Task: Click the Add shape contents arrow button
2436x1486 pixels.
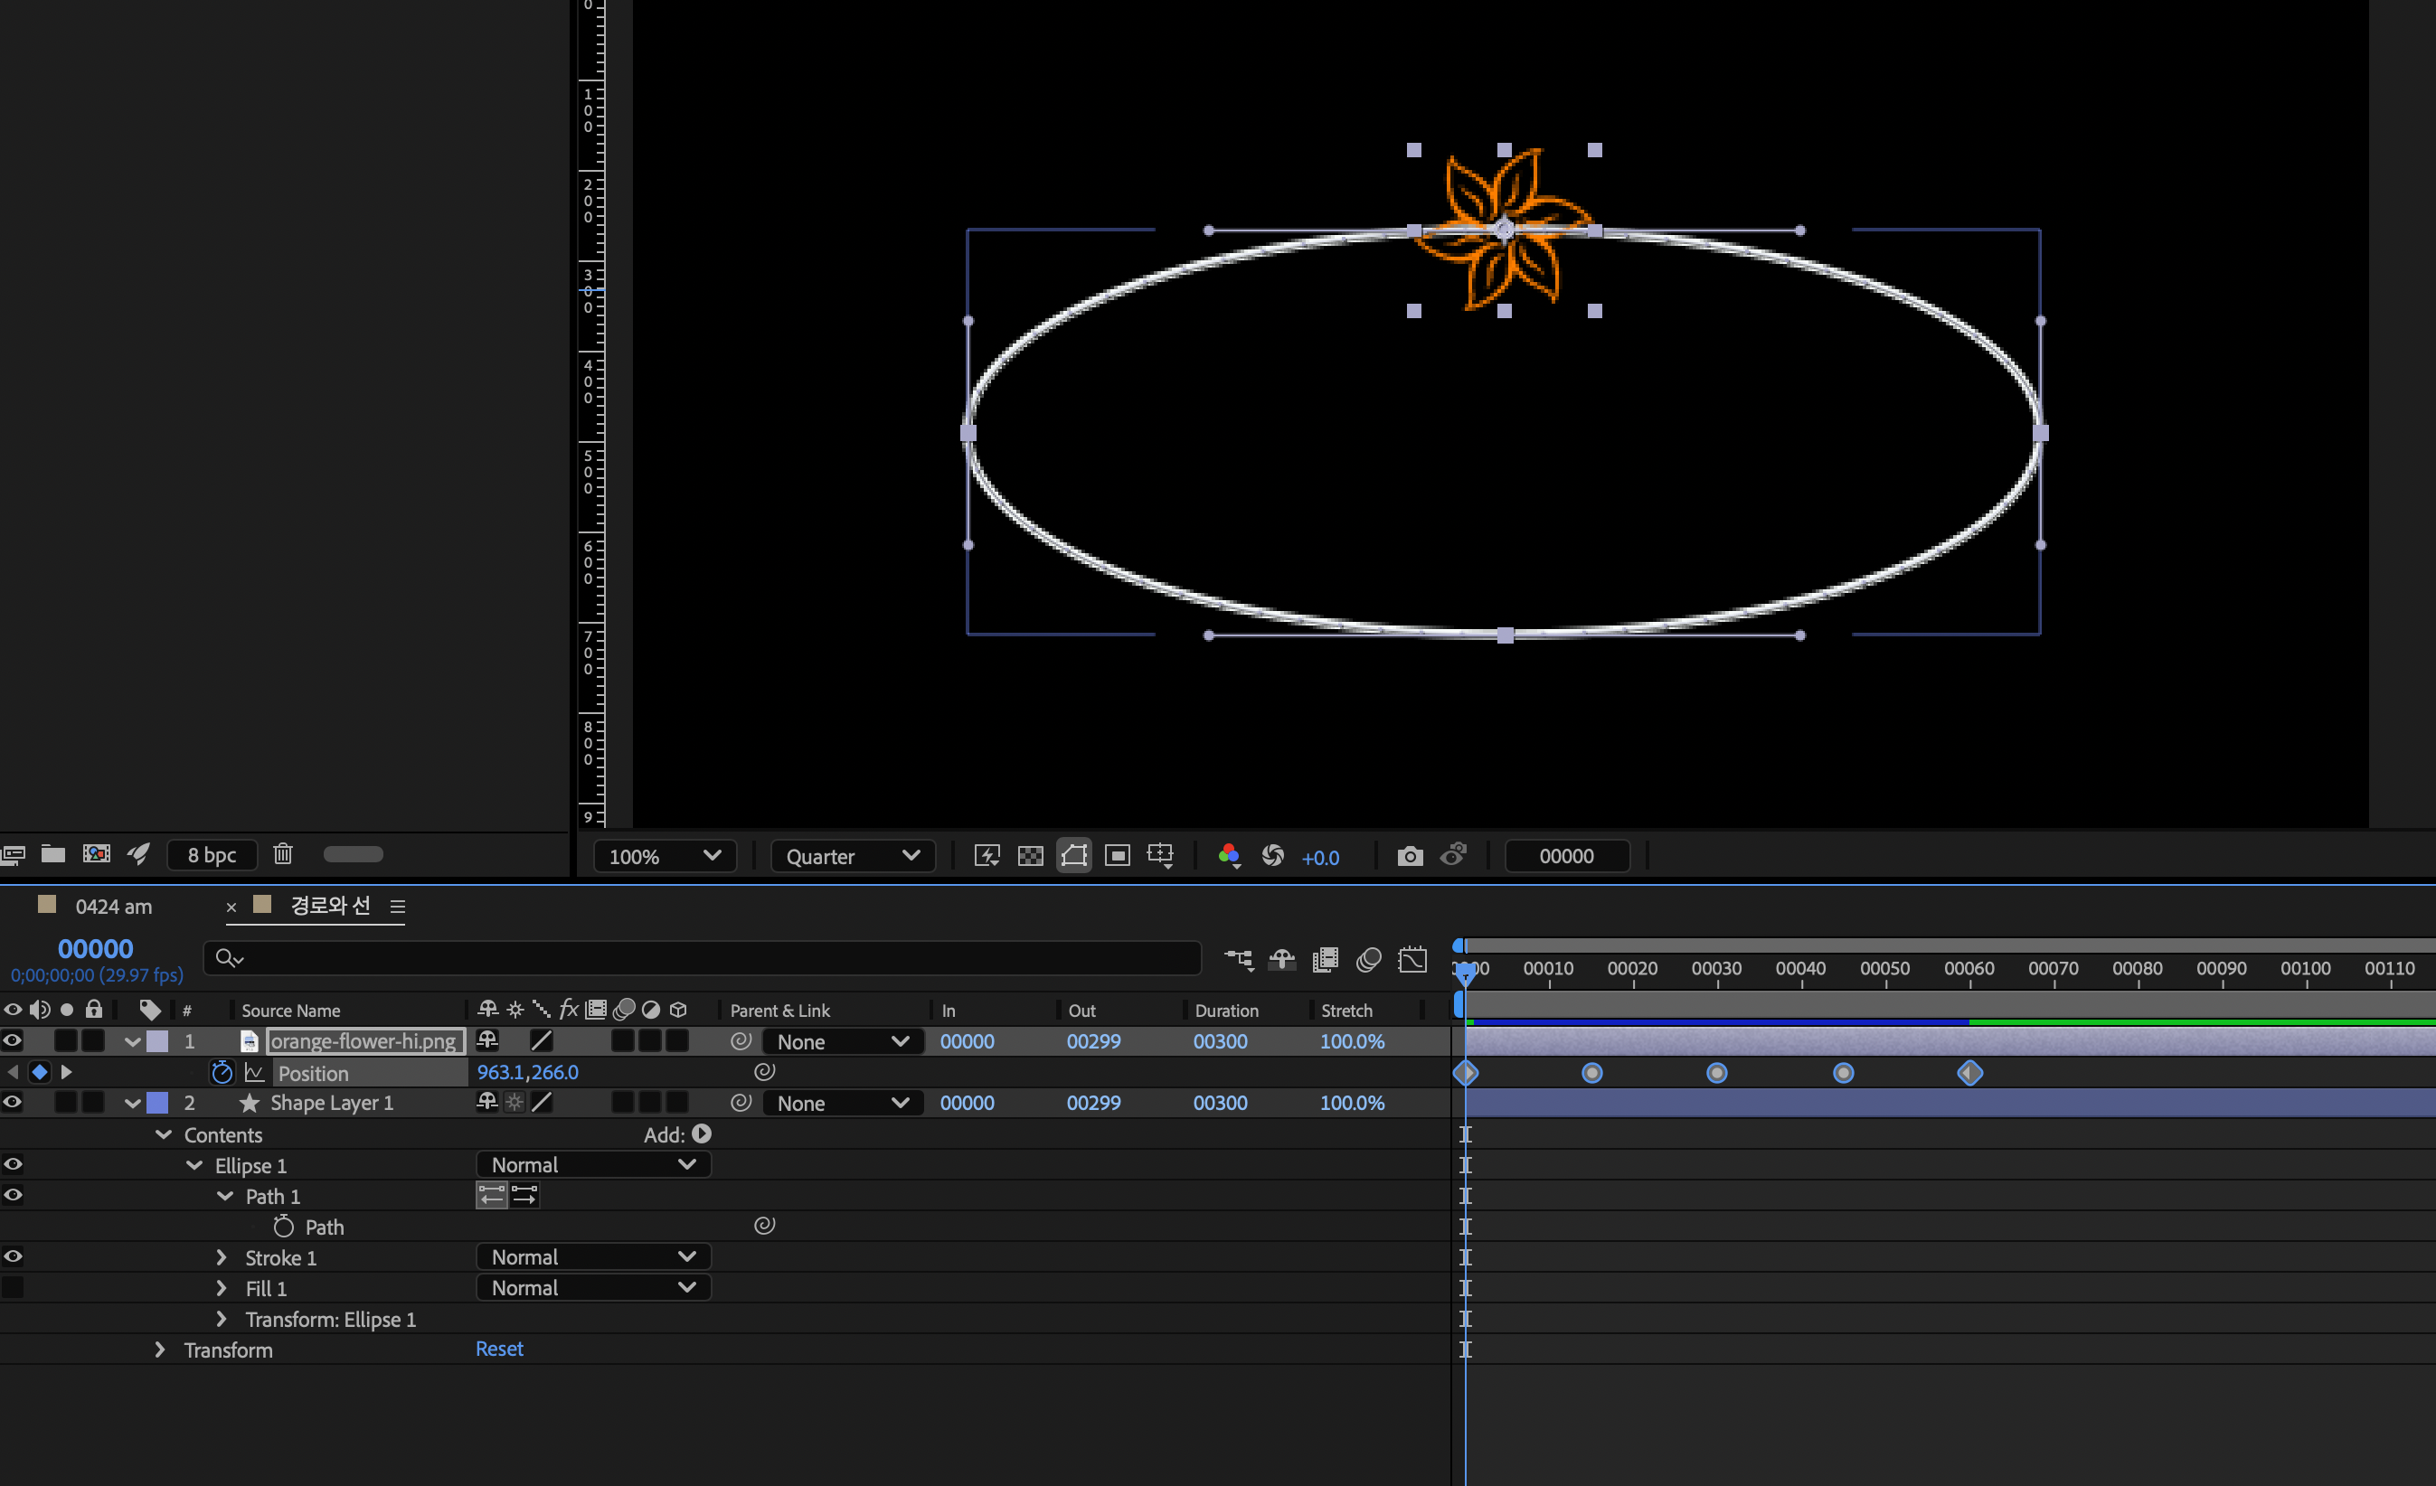Action: click(x=702, y=1134)
